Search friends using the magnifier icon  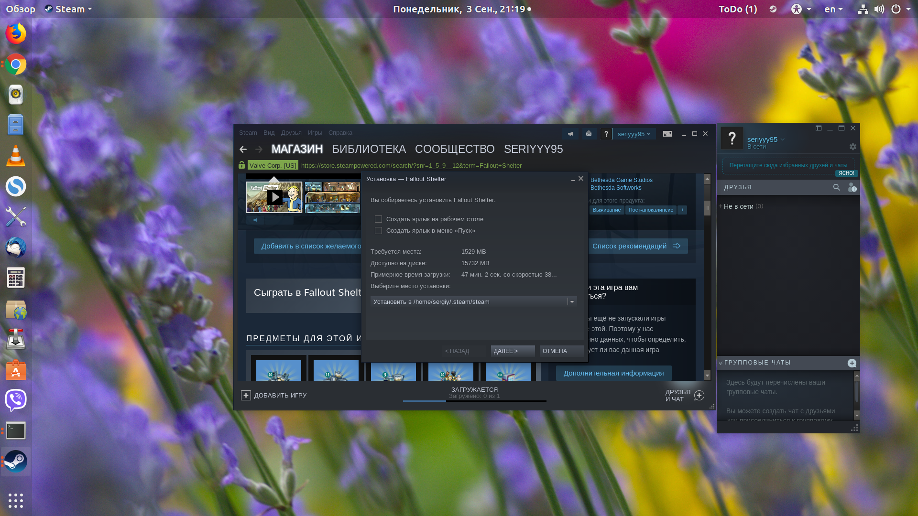(x=836, y=187)
